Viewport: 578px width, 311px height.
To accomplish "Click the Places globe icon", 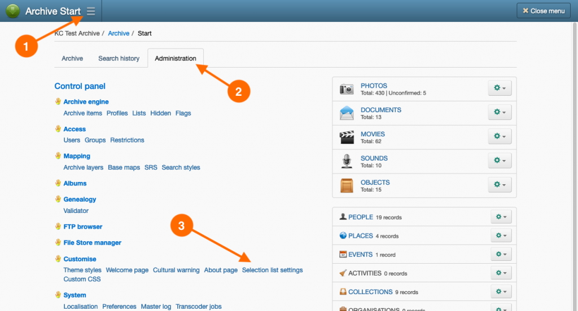I will (343, 236).
